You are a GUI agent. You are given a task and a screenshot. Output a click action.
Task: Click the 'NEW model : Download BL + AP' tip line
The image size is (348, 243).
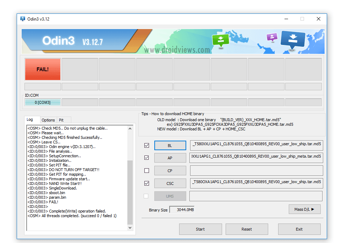click(x=201, y=129)
